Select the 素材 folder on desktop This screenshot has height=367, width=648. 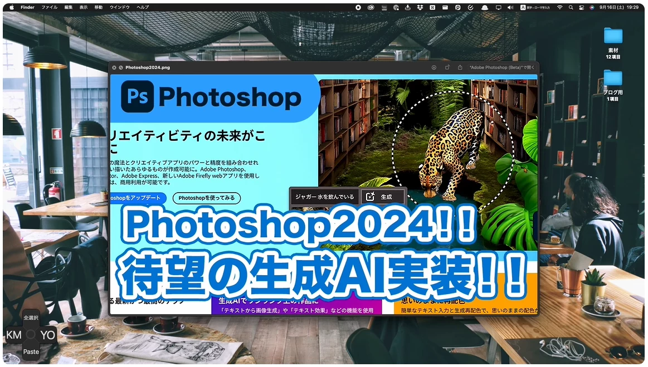click(x=613, y=43)
